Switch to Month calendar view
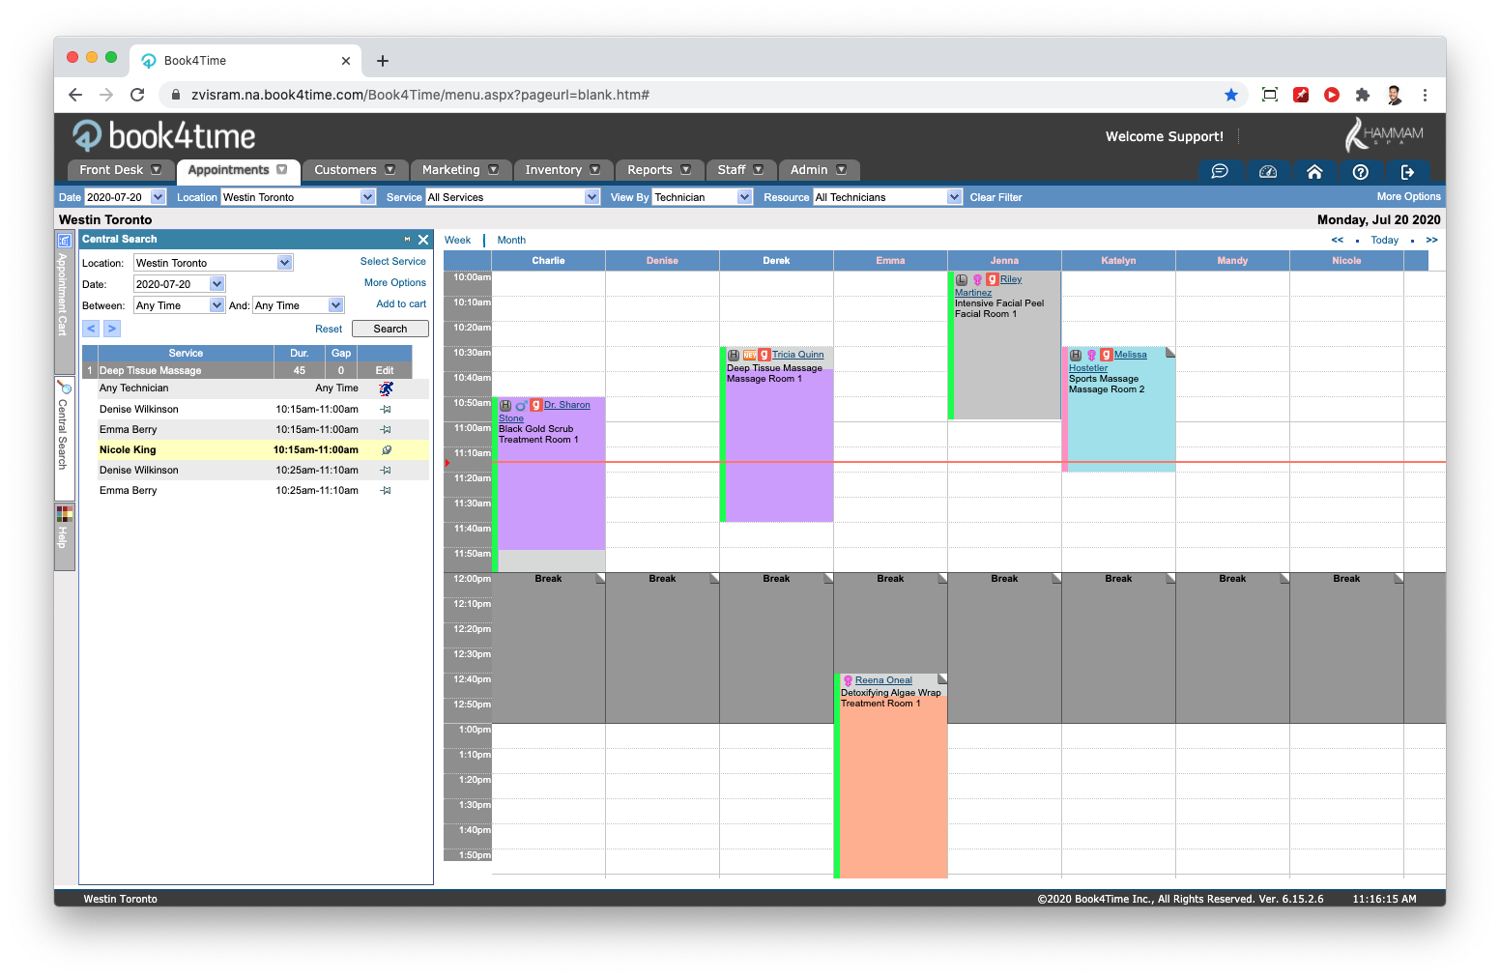1500x978 pixels. tap(511, 241)
